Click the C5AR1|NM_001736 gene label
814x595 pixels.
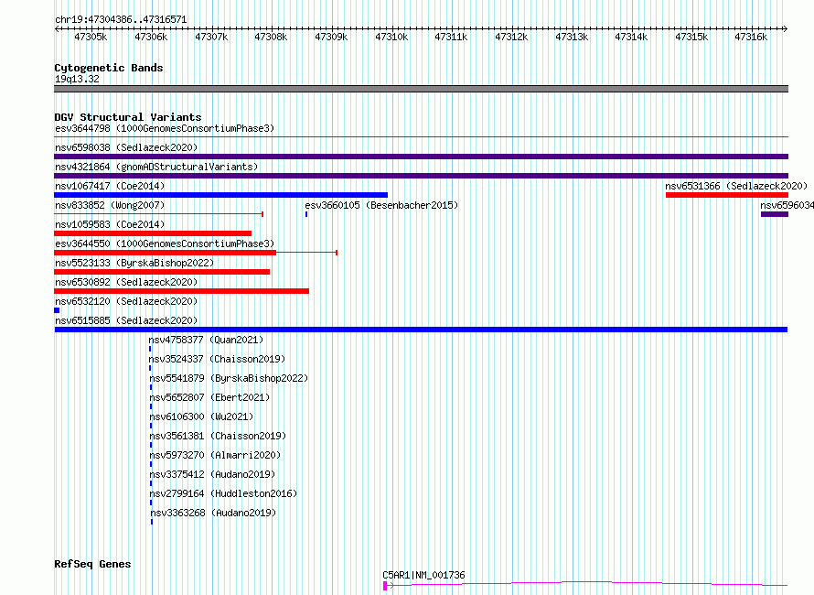(423, 575)
